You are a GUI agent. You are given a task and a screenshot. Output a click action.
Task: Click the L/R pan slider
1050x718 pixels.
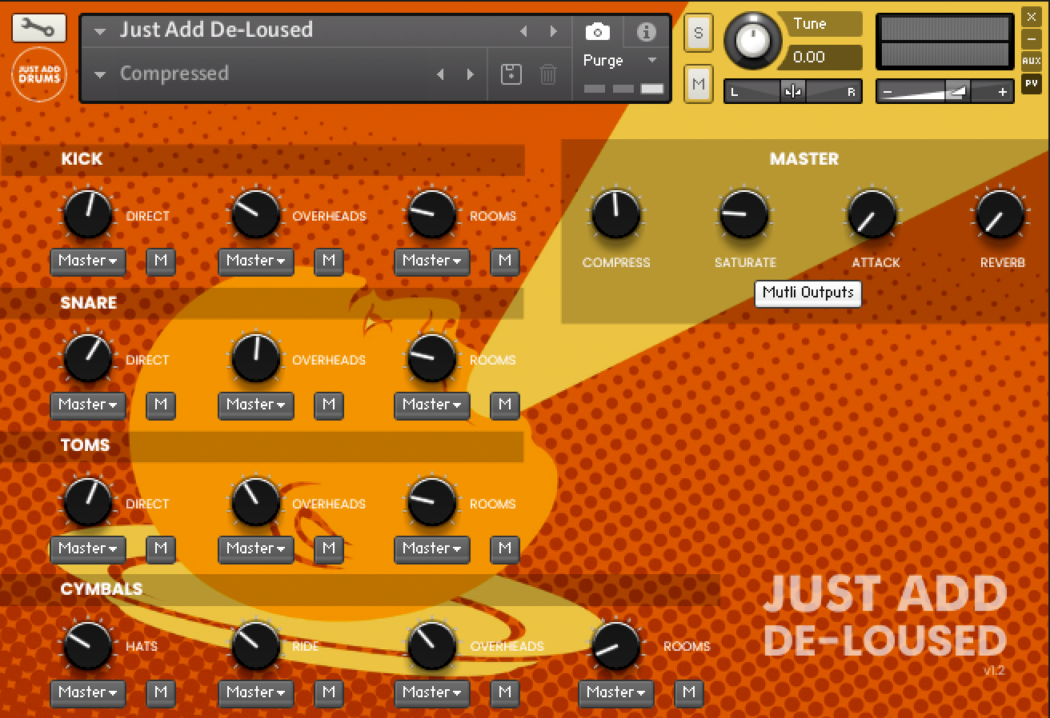point(793,91)
